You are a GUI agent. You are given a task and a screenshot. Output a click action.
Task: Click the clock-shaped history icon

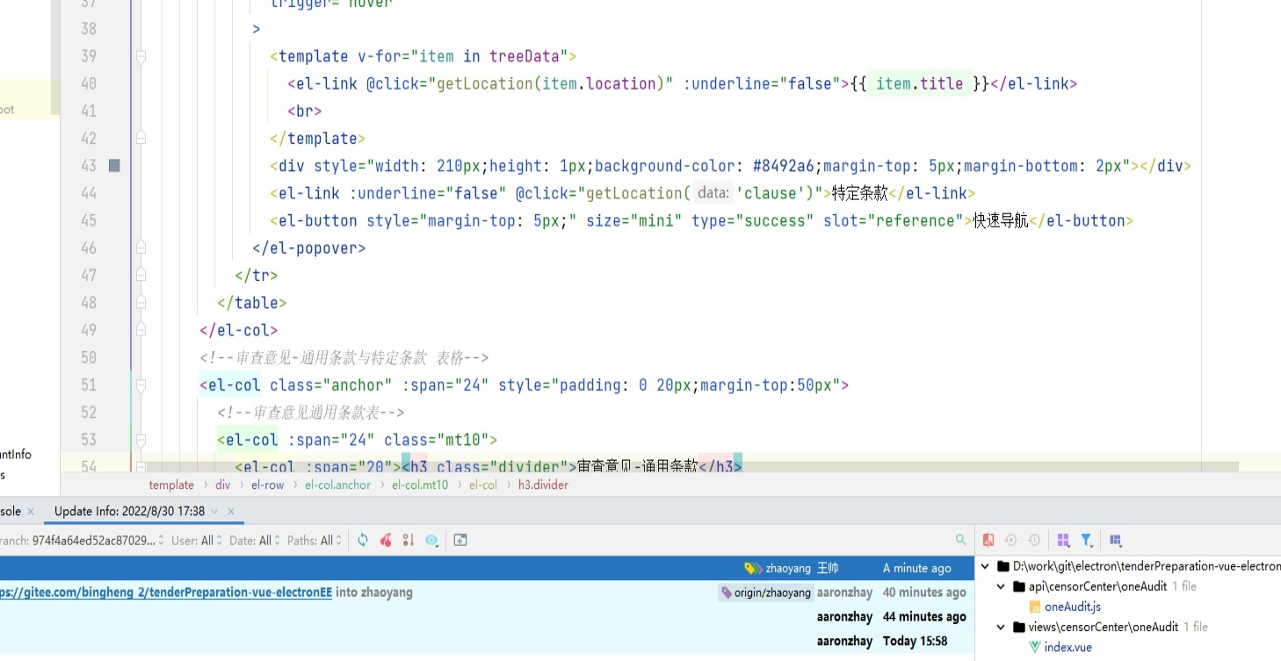click(1034, 541)
